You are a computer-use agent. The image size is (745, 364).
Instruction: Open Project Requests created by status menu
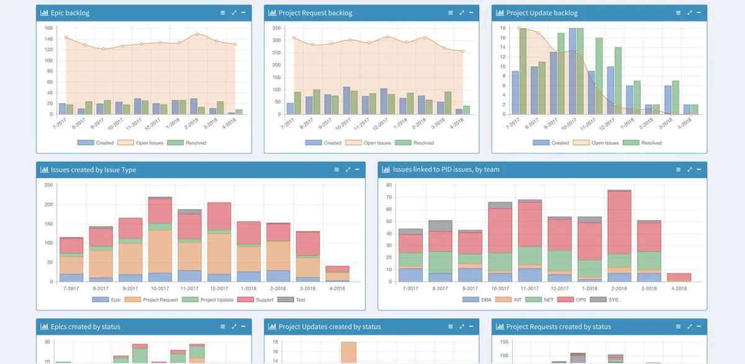click(679, 326)
